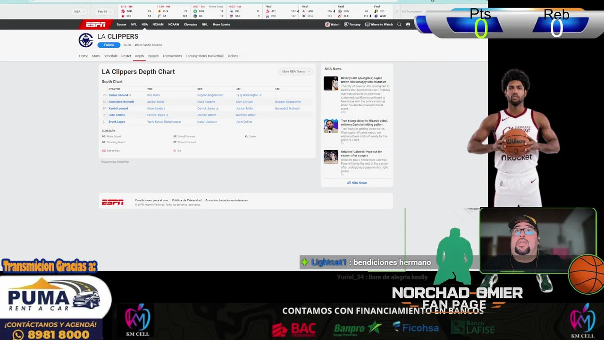Open the All NBA News link

(357, 183)
